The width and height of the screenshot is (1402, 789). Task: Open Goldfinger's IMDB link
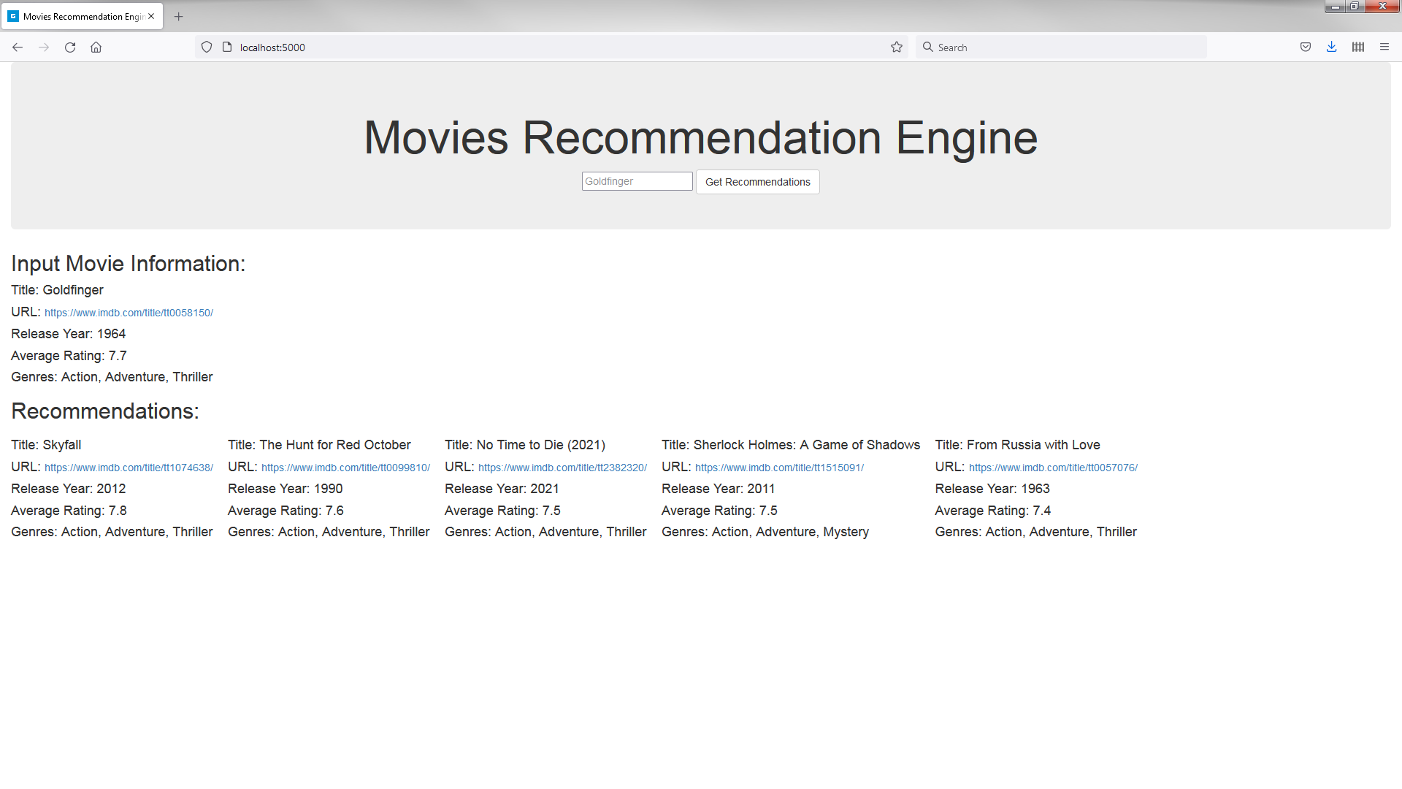click(x=129, y=312)
